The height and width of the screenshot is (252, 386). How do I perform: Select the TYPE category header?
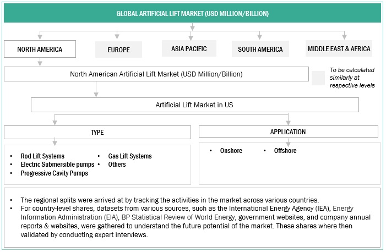(97, 133)
